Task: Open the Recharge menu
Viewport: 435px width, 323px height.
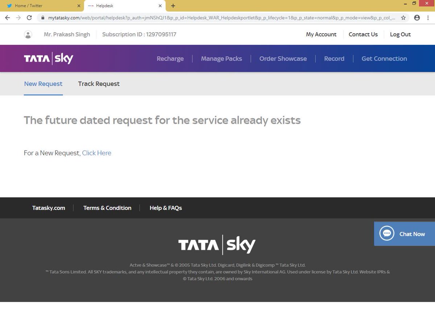Action: (170, 59)
